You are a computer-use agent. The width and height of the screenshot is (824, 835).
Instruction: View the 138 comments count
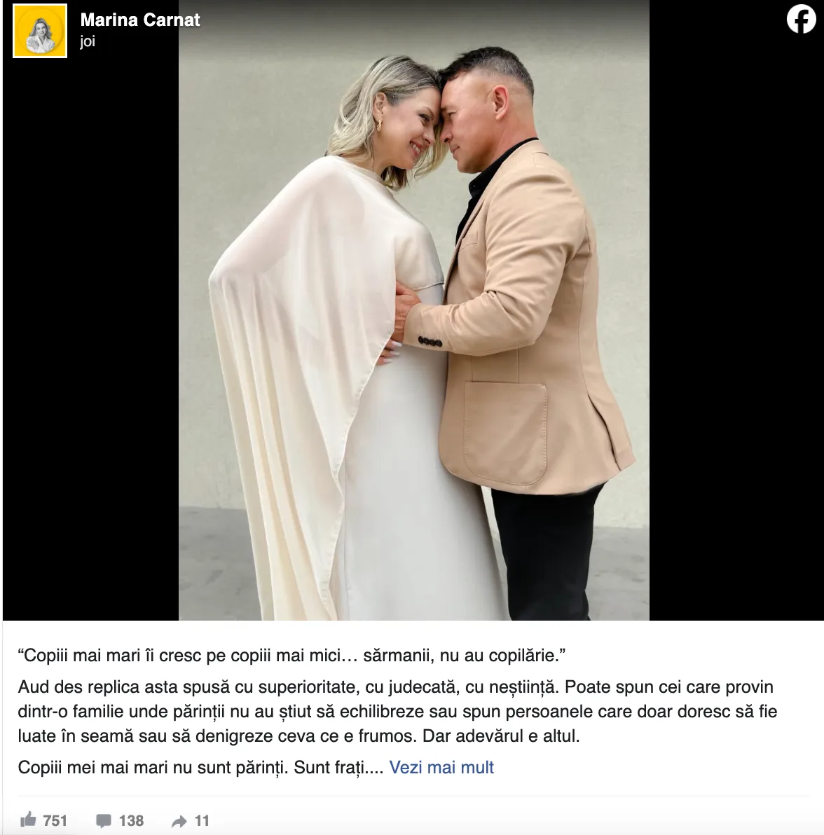coord(131,820)
